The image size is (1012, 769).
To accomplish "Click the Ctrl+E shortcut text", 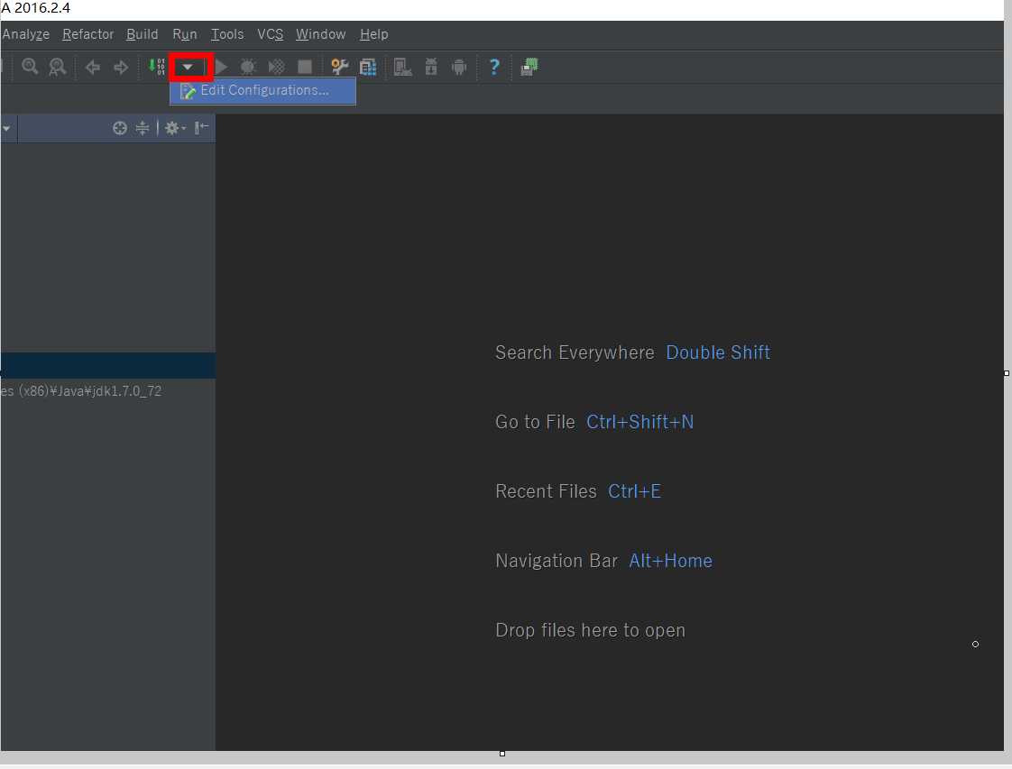I will pyautogui.click(x=634, y=491).
